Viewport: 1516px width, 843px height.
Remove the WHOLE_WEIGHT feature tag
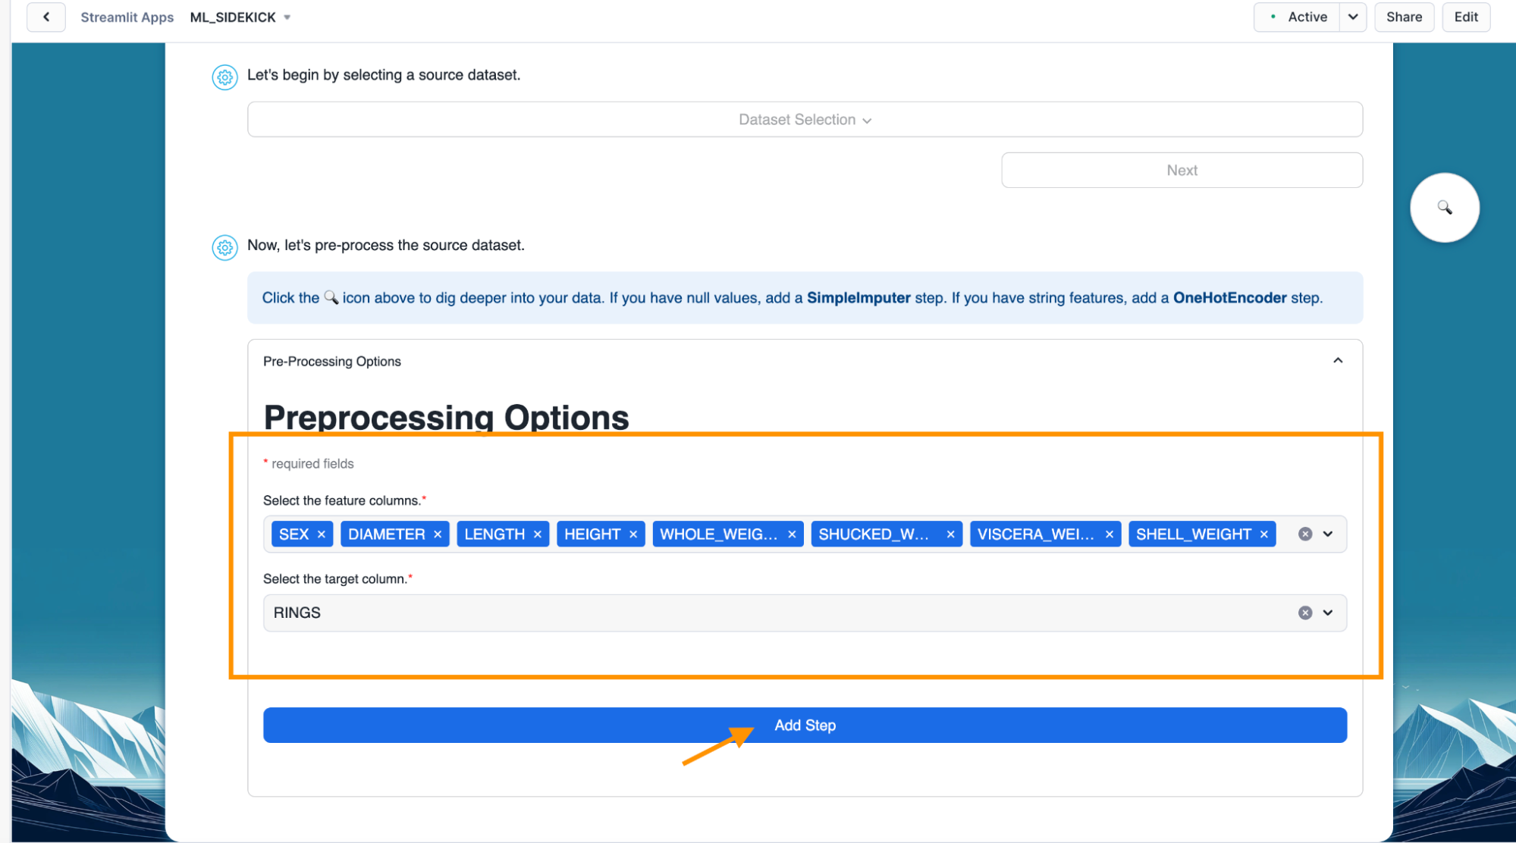coord(792,534)
